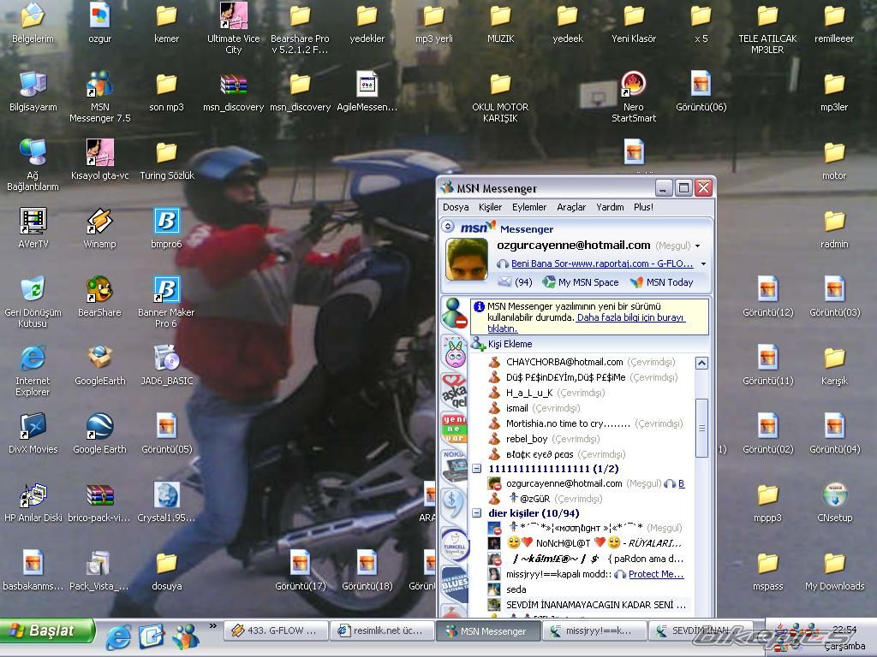Select the contact H_a_L_u_K

(546, 393)
